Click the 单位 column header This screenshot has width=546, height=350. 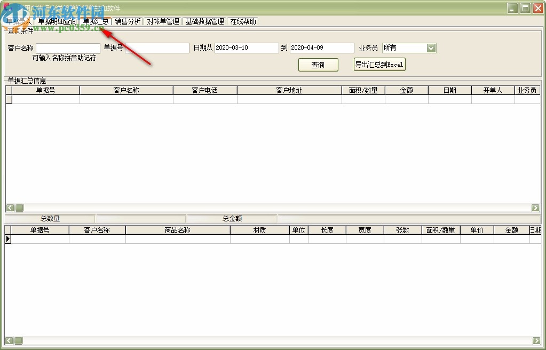pos(298,230)
